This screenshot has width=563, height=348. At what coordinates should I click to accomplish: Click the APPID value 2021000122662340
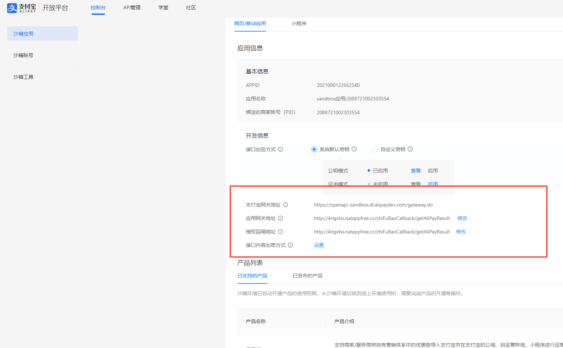coord(338,85)
